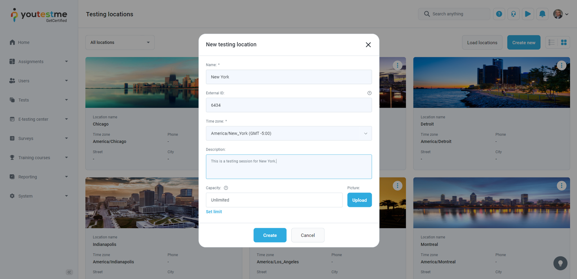Viewport: 577px width, 279px height.
Task: Open the Detroit skyline thumbnail
Action: click(492, 82)
